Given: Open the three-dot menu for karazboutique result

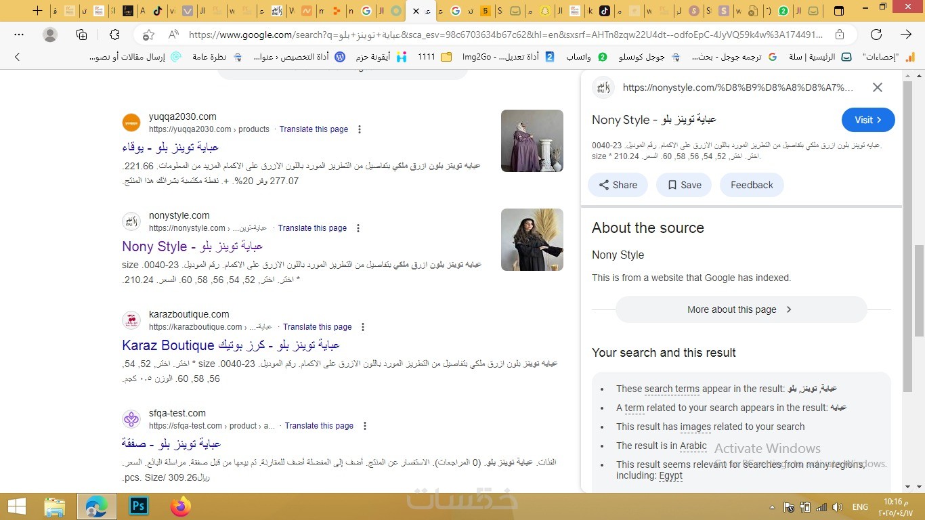Looking at the screenshot, I should 363,327.
